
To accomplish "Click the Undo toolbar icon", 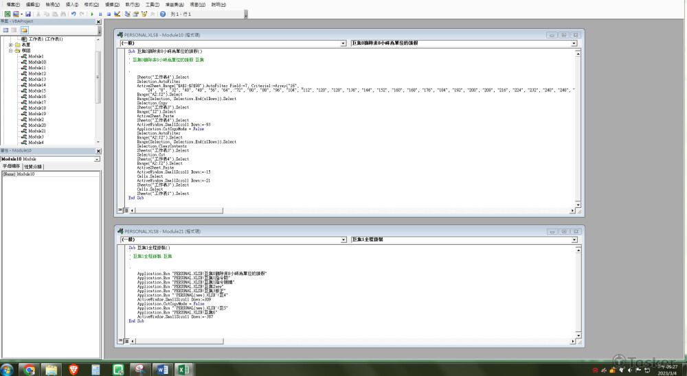I will [74, 14].
